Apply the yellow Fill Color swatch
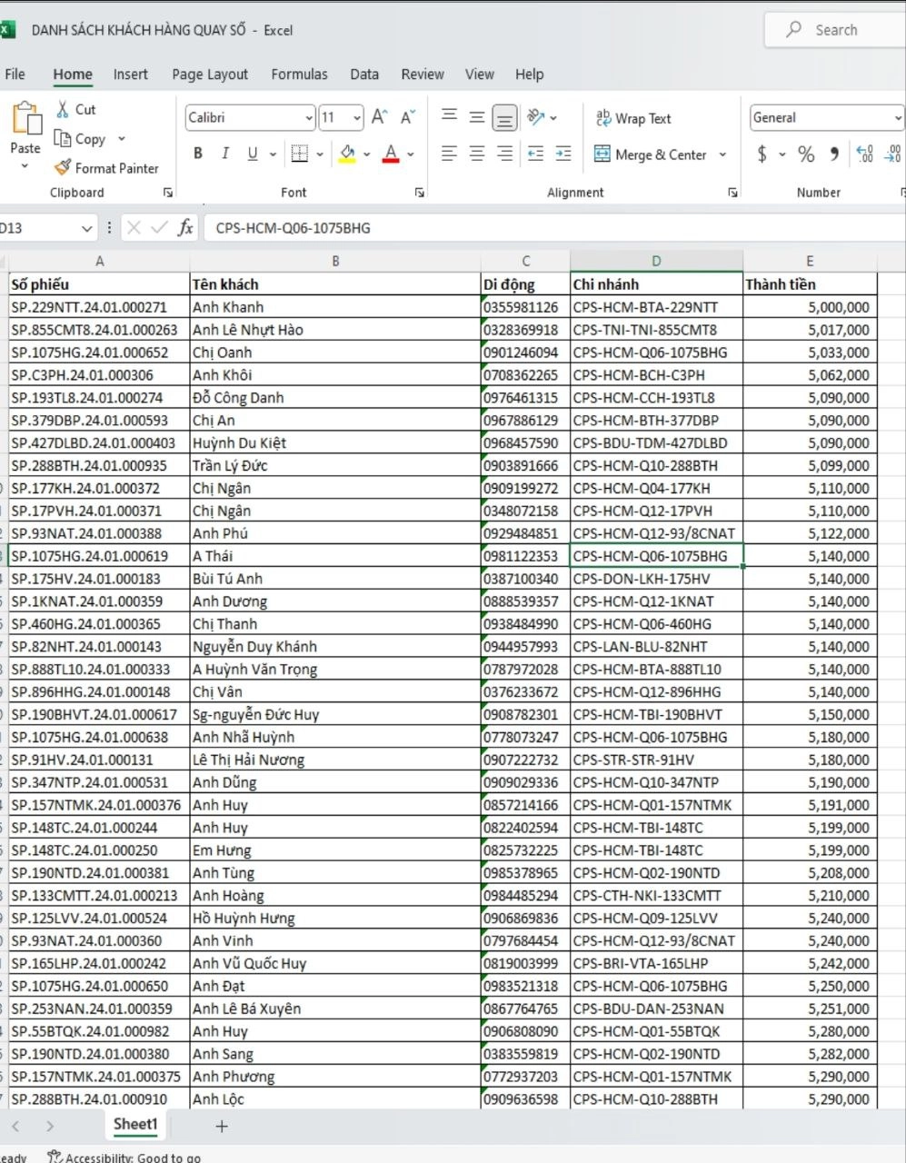This screenshot has width=906, height=1163. 346,154
